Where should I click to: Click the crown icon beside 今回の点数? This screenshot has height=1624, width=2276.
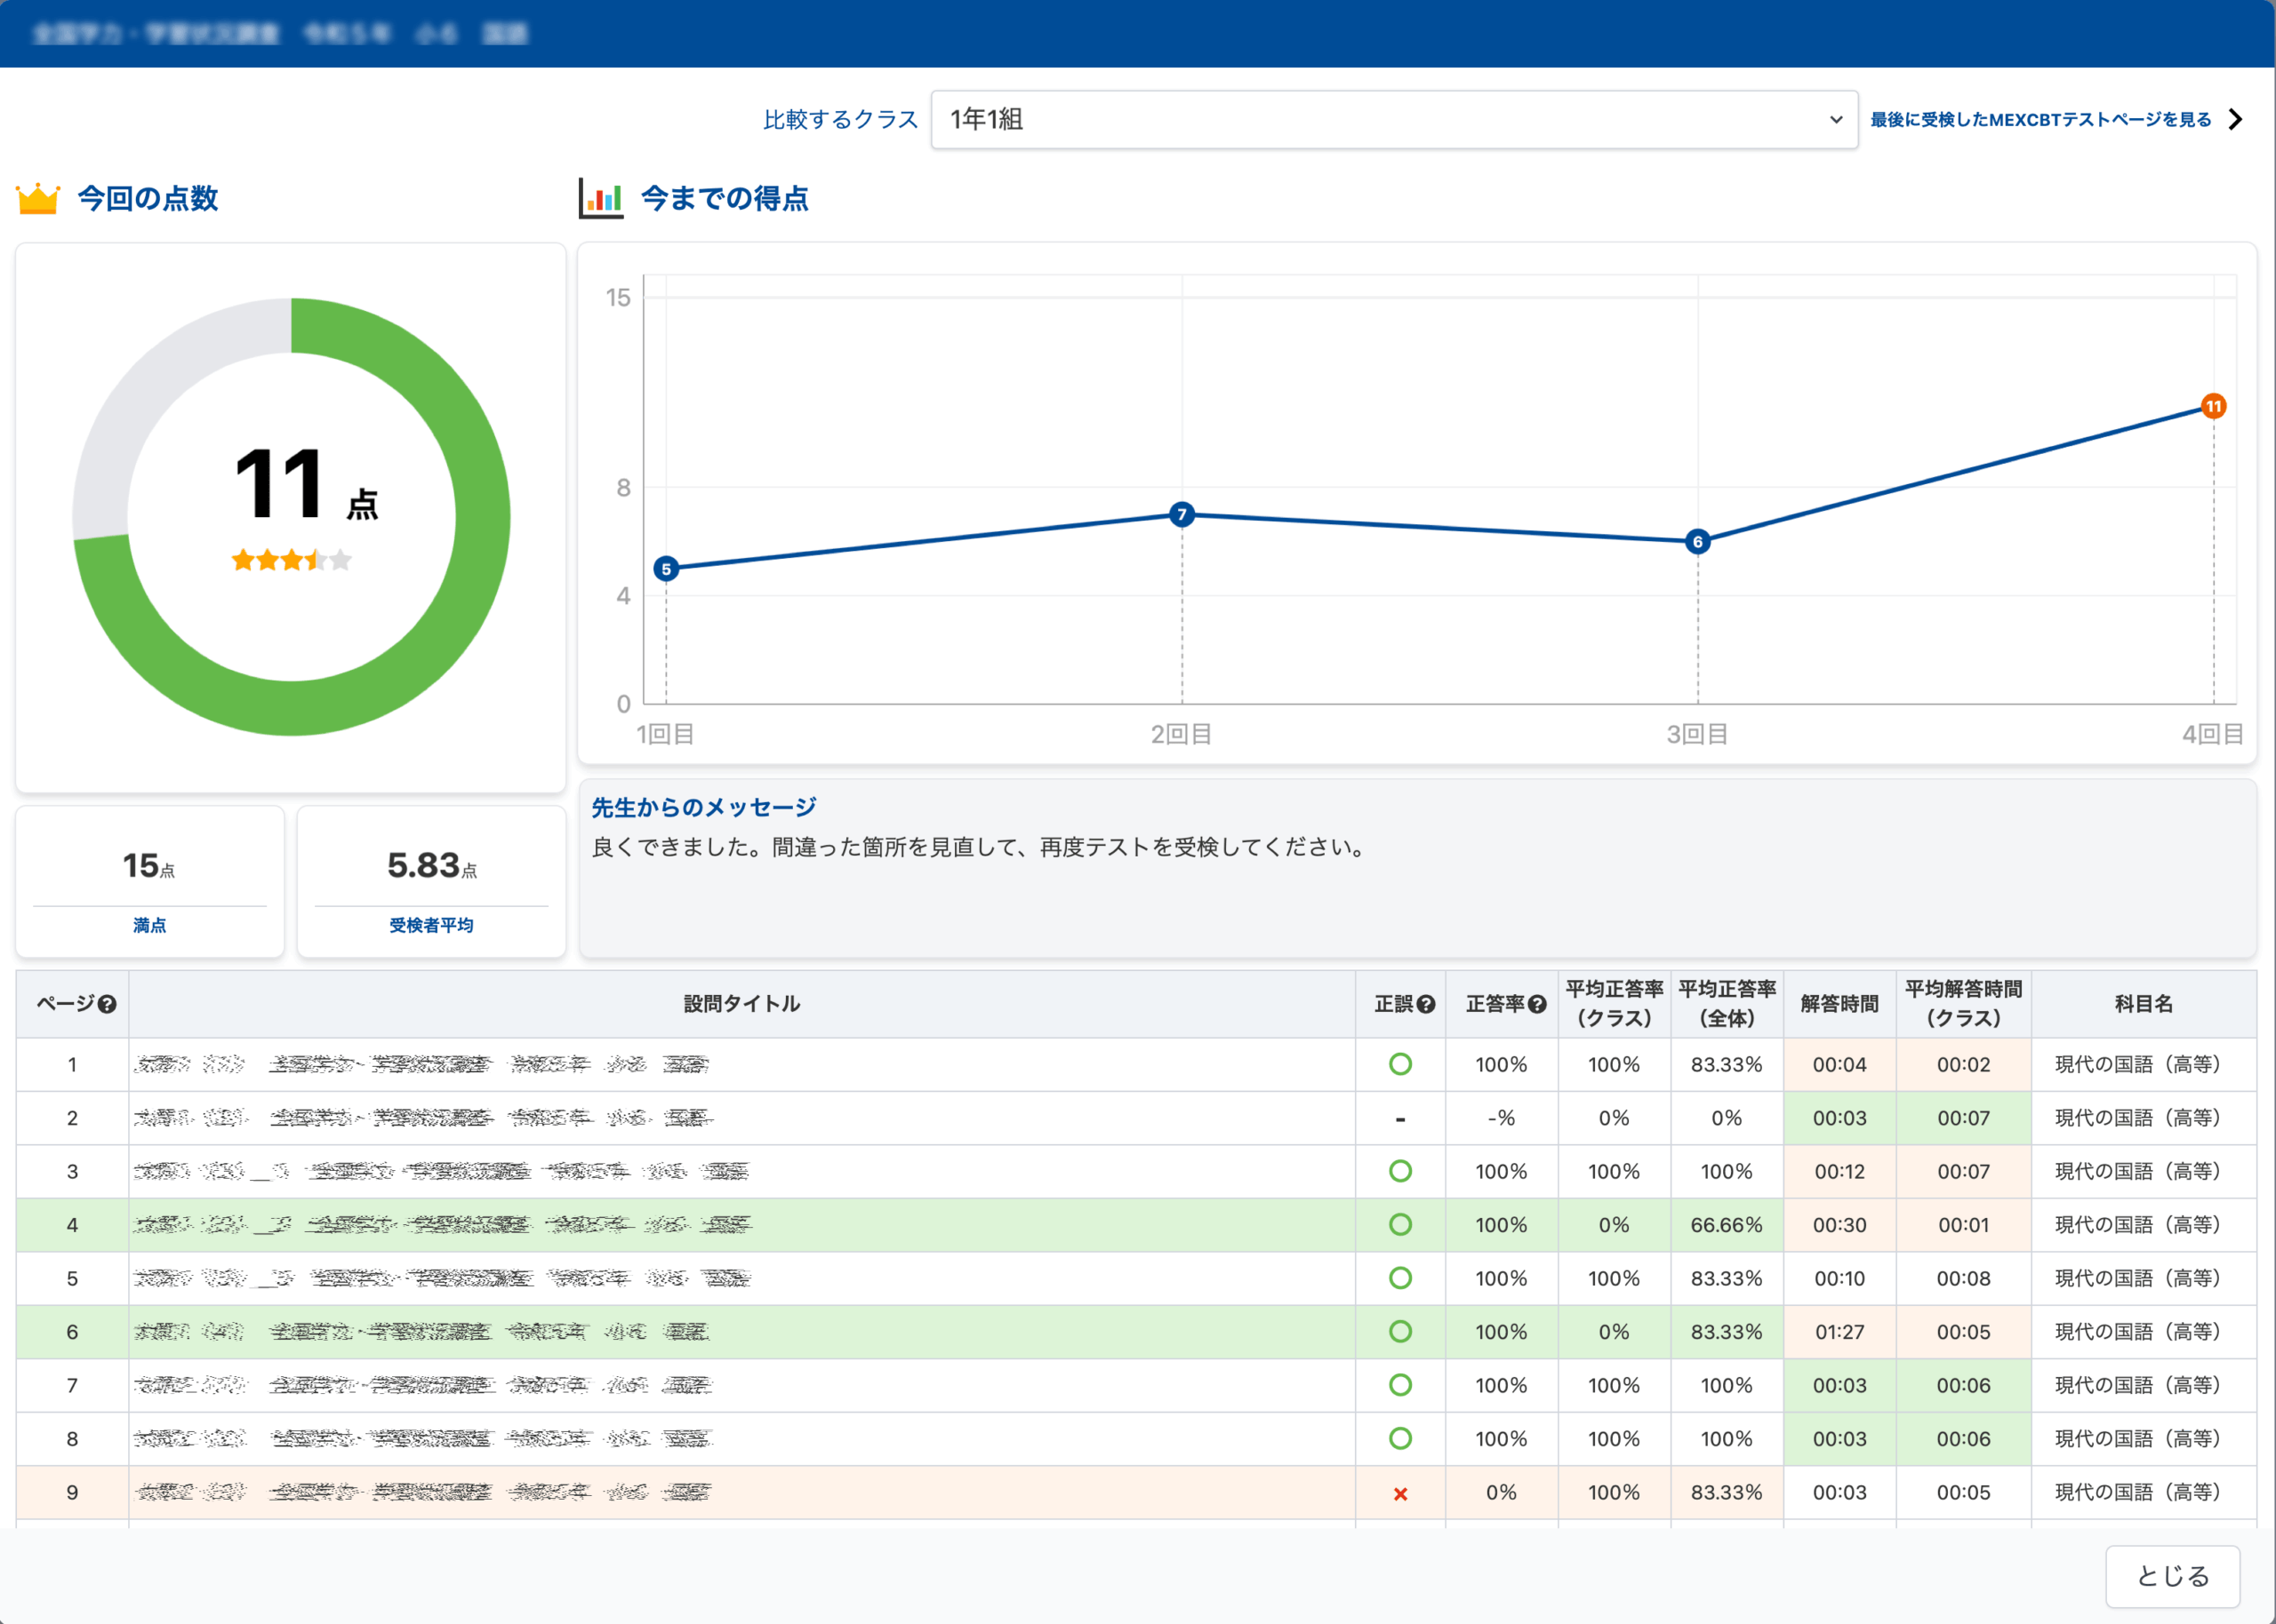click(x=38, y=198)
